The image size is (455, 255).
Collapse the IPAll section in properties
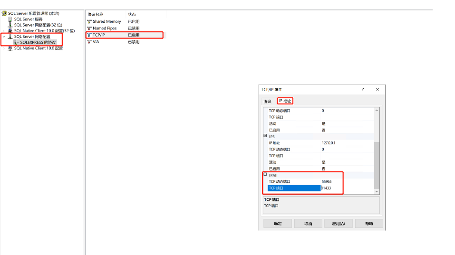tap(266, 175)
